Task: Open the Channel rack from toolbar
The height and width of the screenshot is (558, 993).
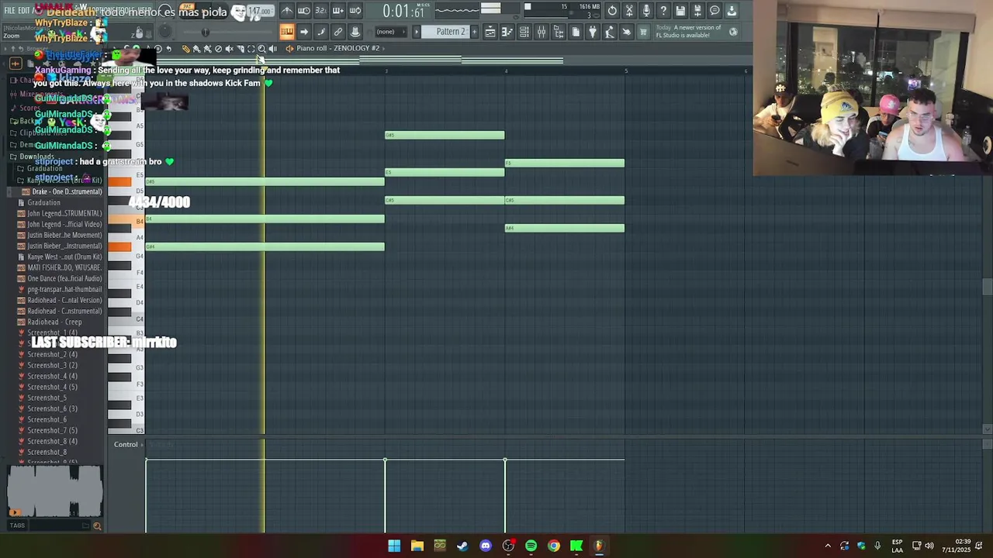Action: point(524,32)
